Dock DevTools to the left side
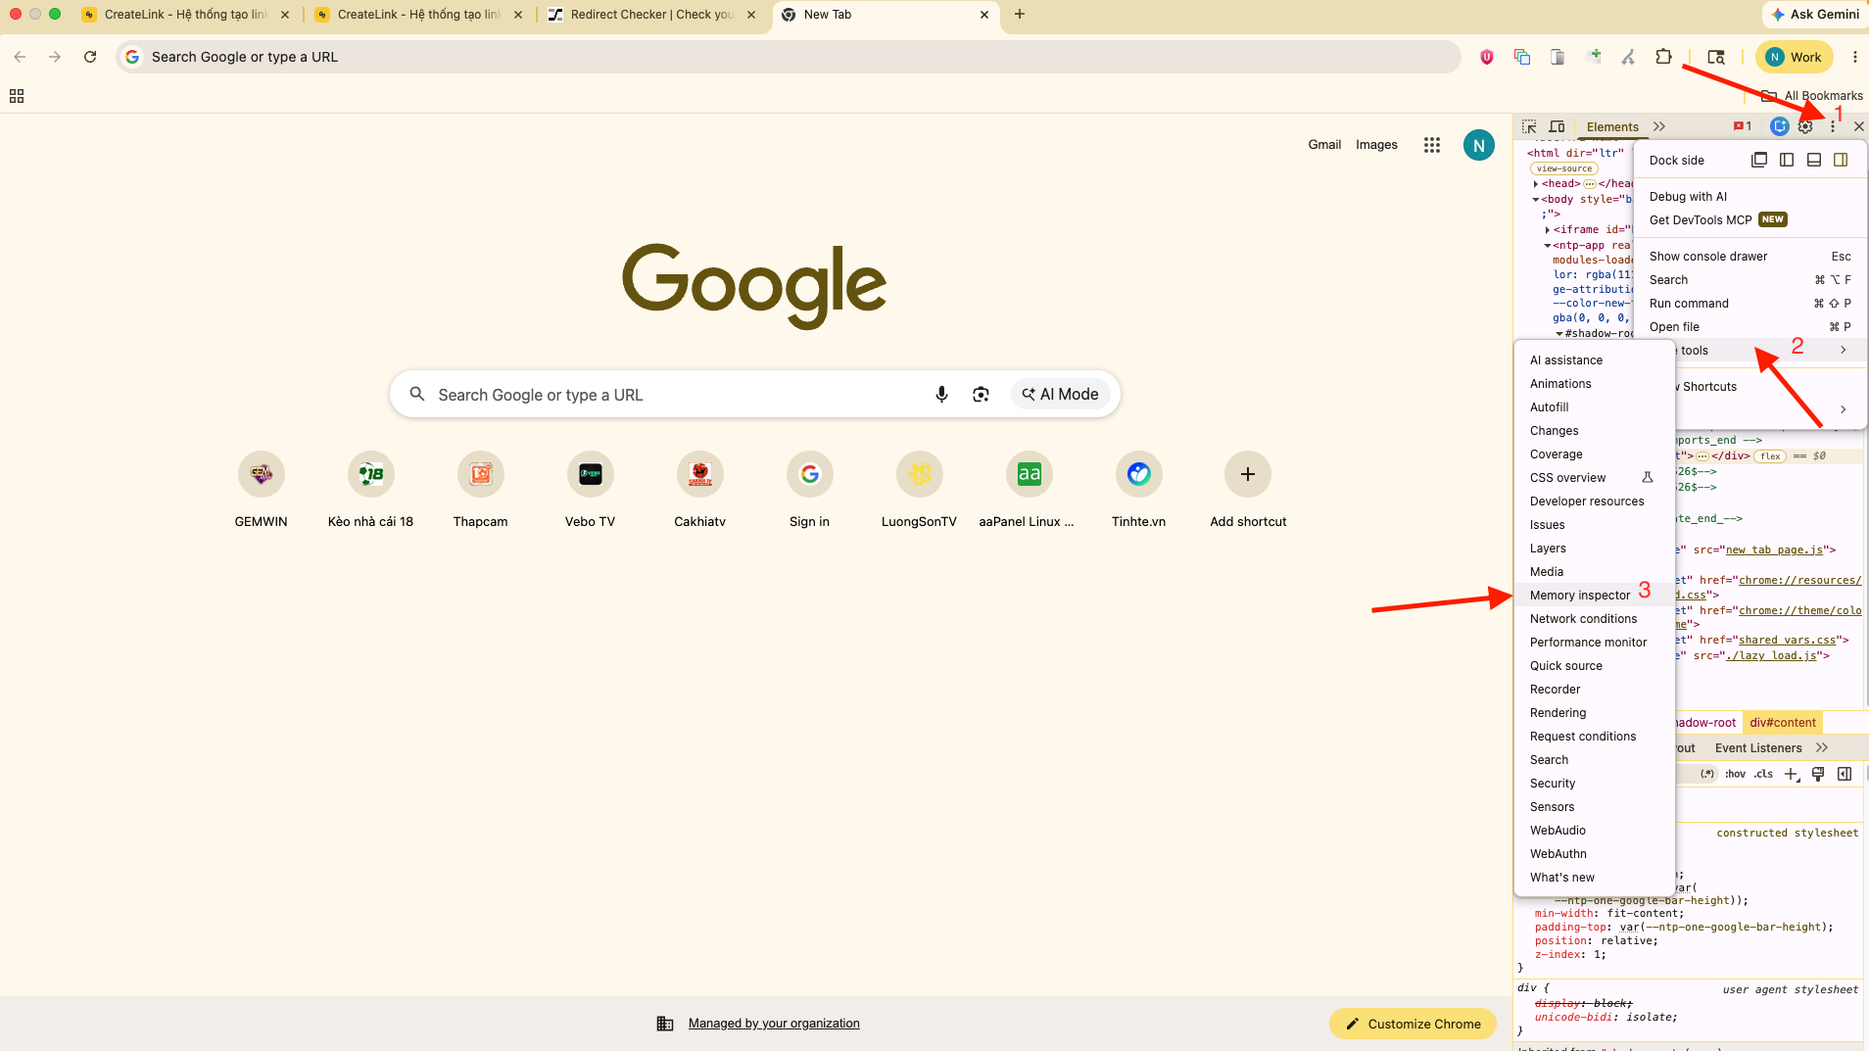1869x1051 pixels. point(1787,160)
